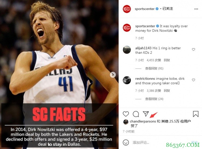Expand the 24 replies under restrictionns
Image resolution: width=202 pixels, height=149 pixels.
pos(154,99)
